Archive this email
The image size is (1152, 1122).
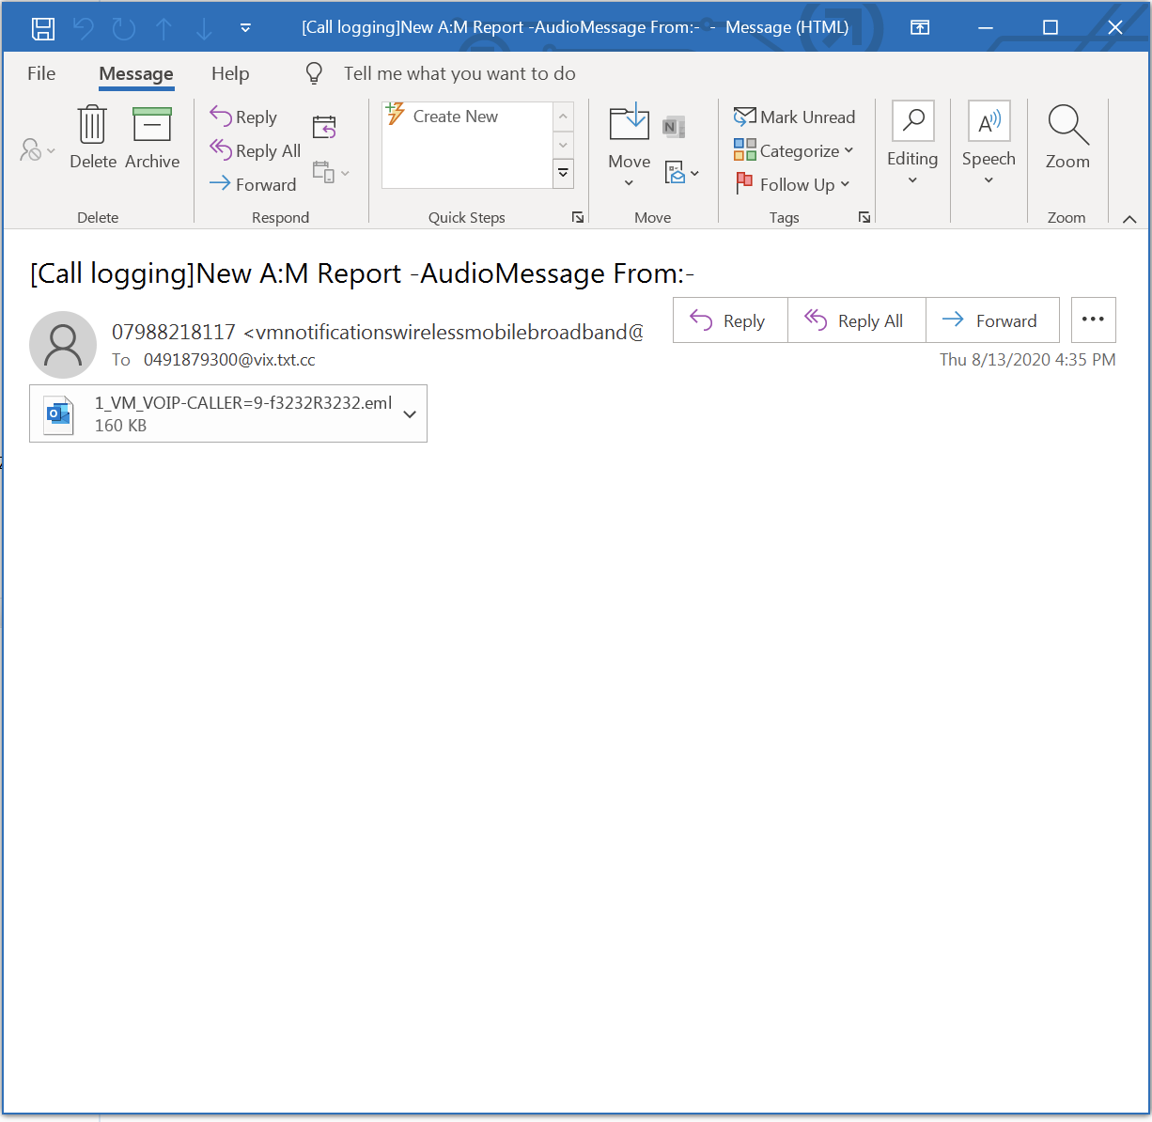tap(151, 136)
